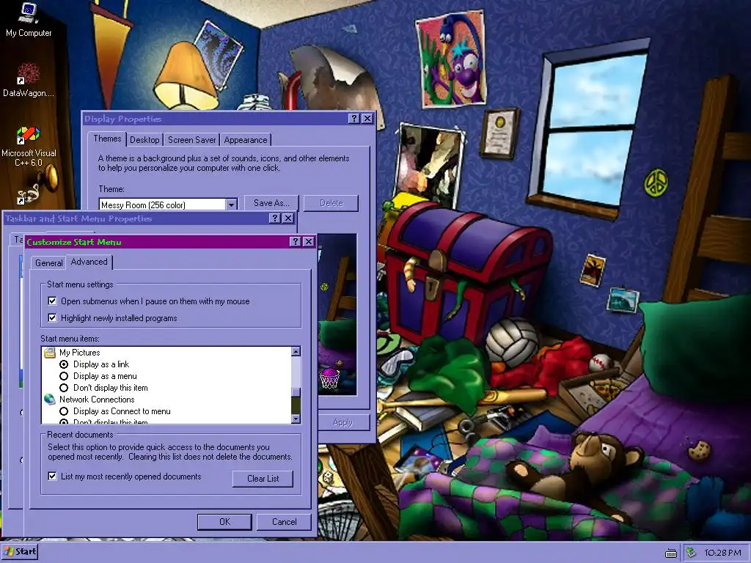Screen dimensions: 751x563
Task: Select My Pictures Display as a link
Action: 64,364
